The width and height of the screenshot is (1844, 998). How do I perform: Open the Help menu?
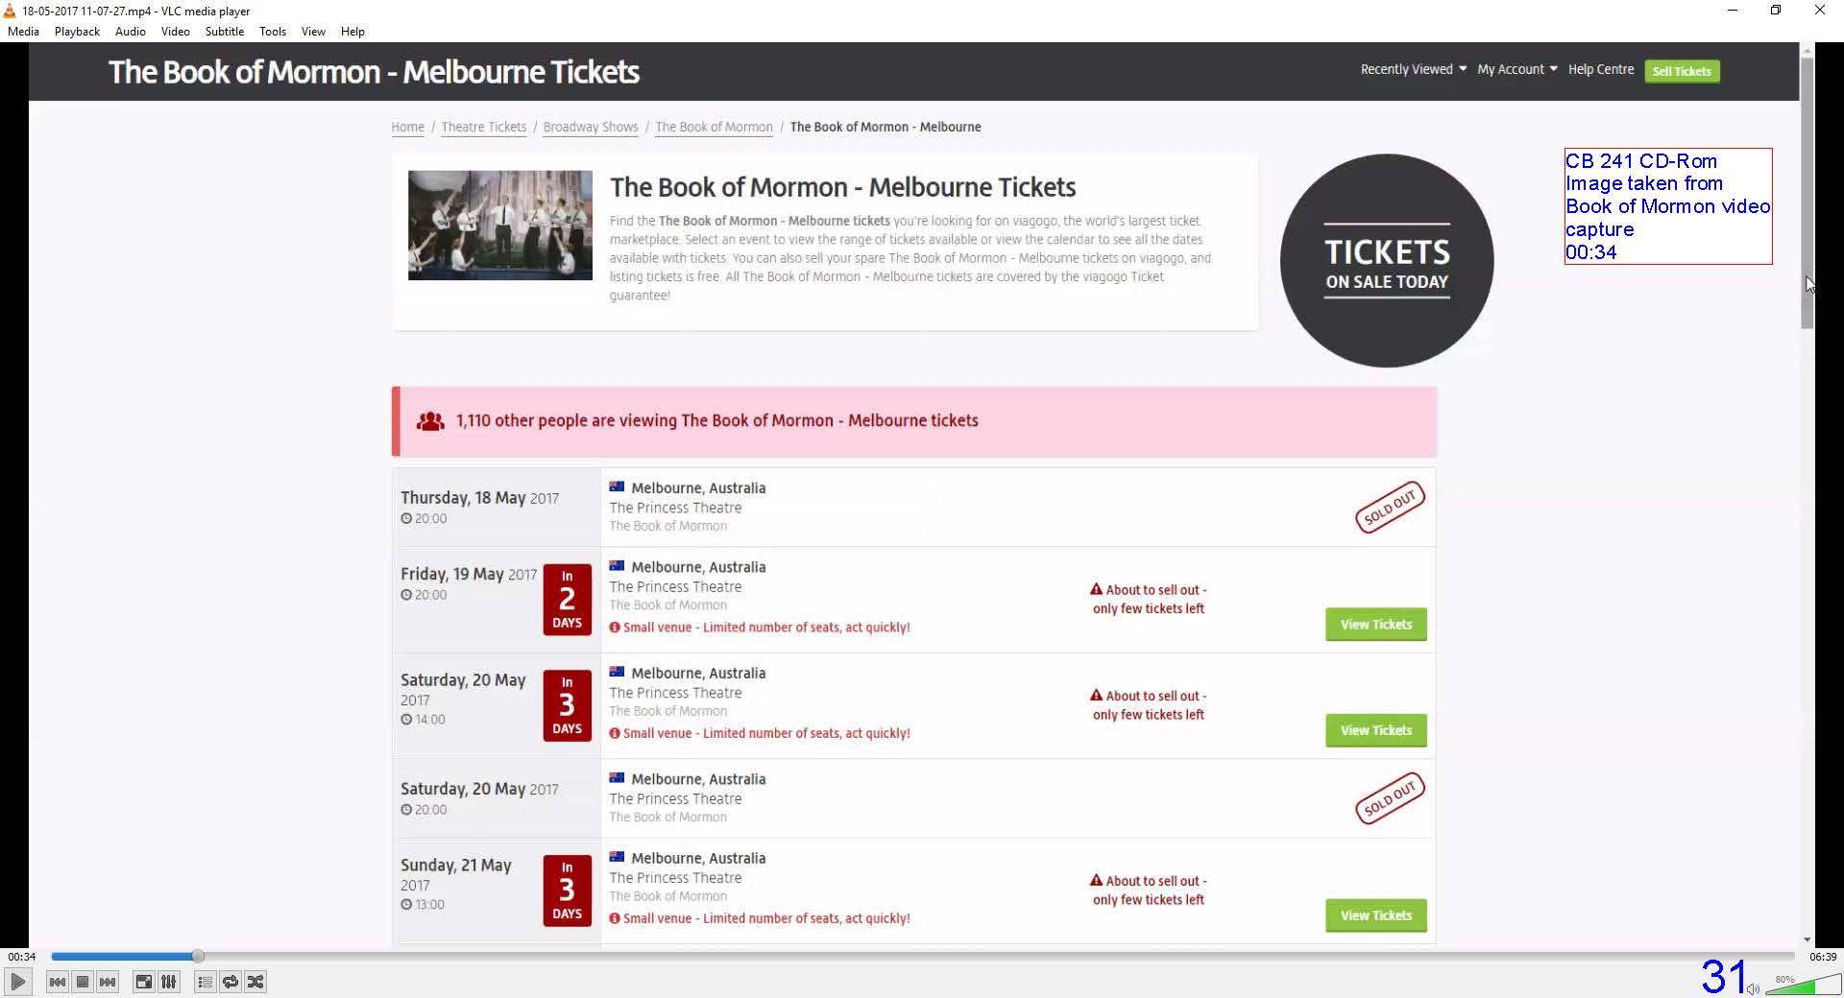pos(352,32)
